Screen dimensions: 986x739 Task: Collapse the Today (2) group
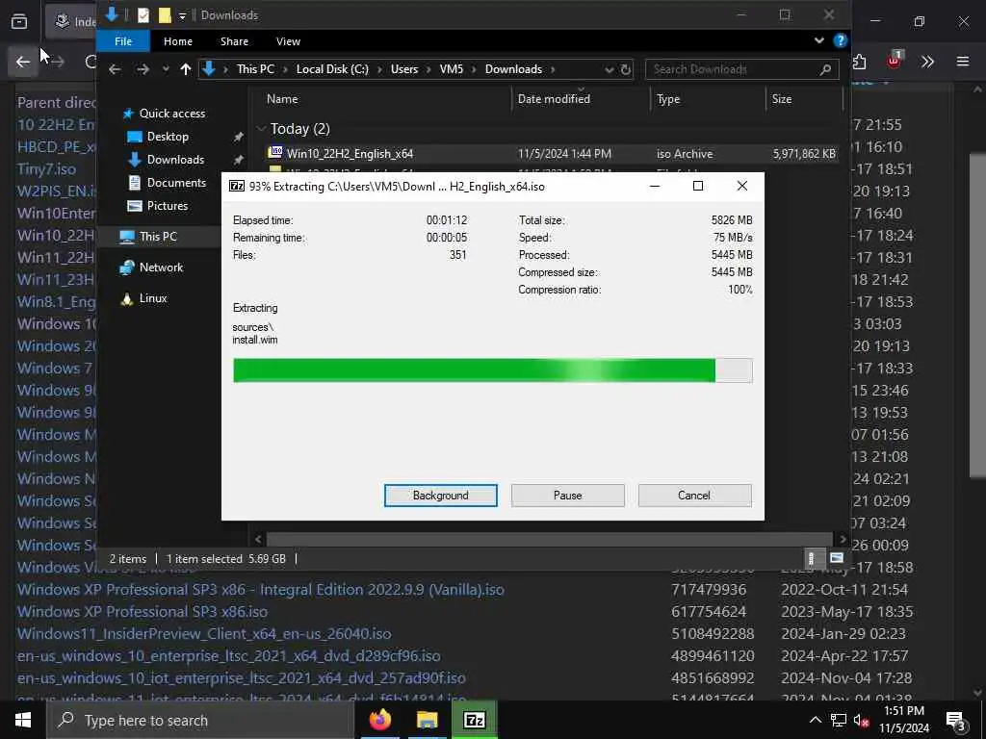click(x=261, y=129)
